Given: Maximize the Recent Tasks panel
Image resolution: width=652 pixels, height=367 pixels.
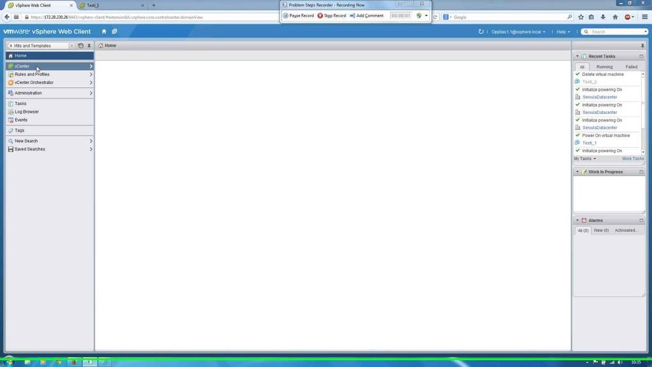Looking at the screenshot, I should coord(641,56).
